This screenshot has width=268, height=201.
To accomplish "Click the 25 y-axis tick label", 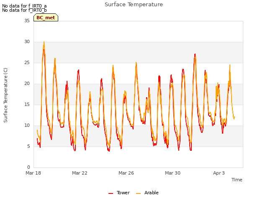I will (x=27, y=62).
